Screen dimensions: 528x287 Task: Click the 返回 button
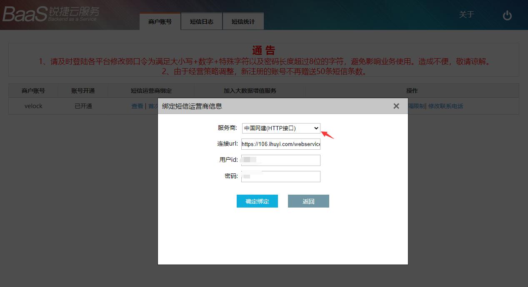click(x=308, y=201)
